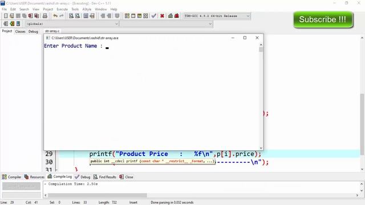The width and height of the screenshot is (365, 205).
Task: Open the Help menu
Action: pyautogui.click(x=113, y=9)
